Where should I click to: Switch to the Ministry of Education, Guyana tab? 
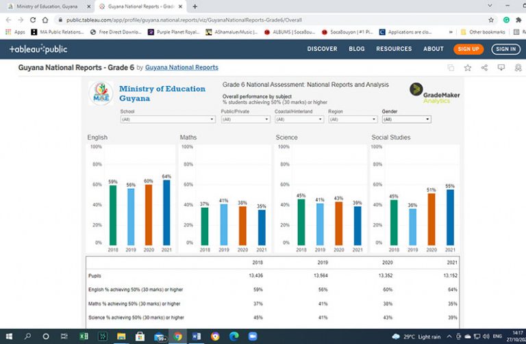pyautogui.click(x=47, y=6)
